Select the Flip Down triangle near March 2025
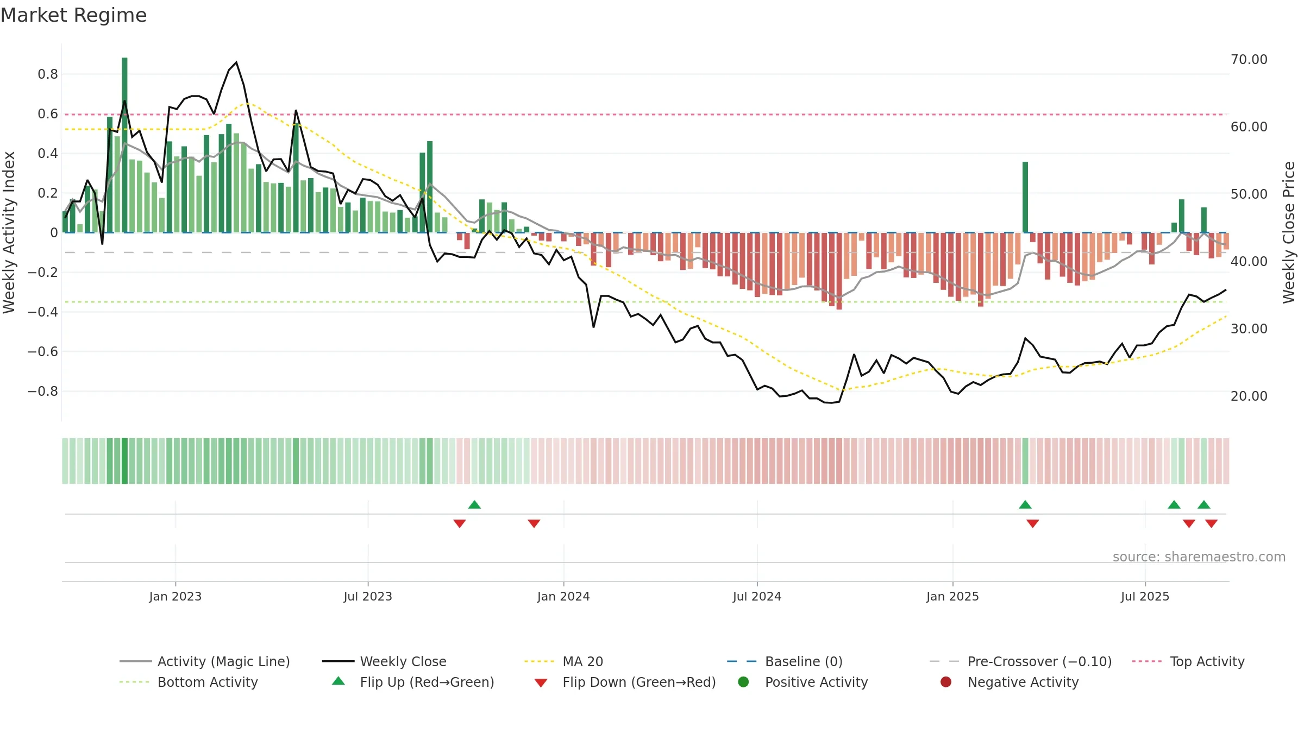Image resolution: width=1304 pixels, height=733 pixels. (x=1033, y=523)
